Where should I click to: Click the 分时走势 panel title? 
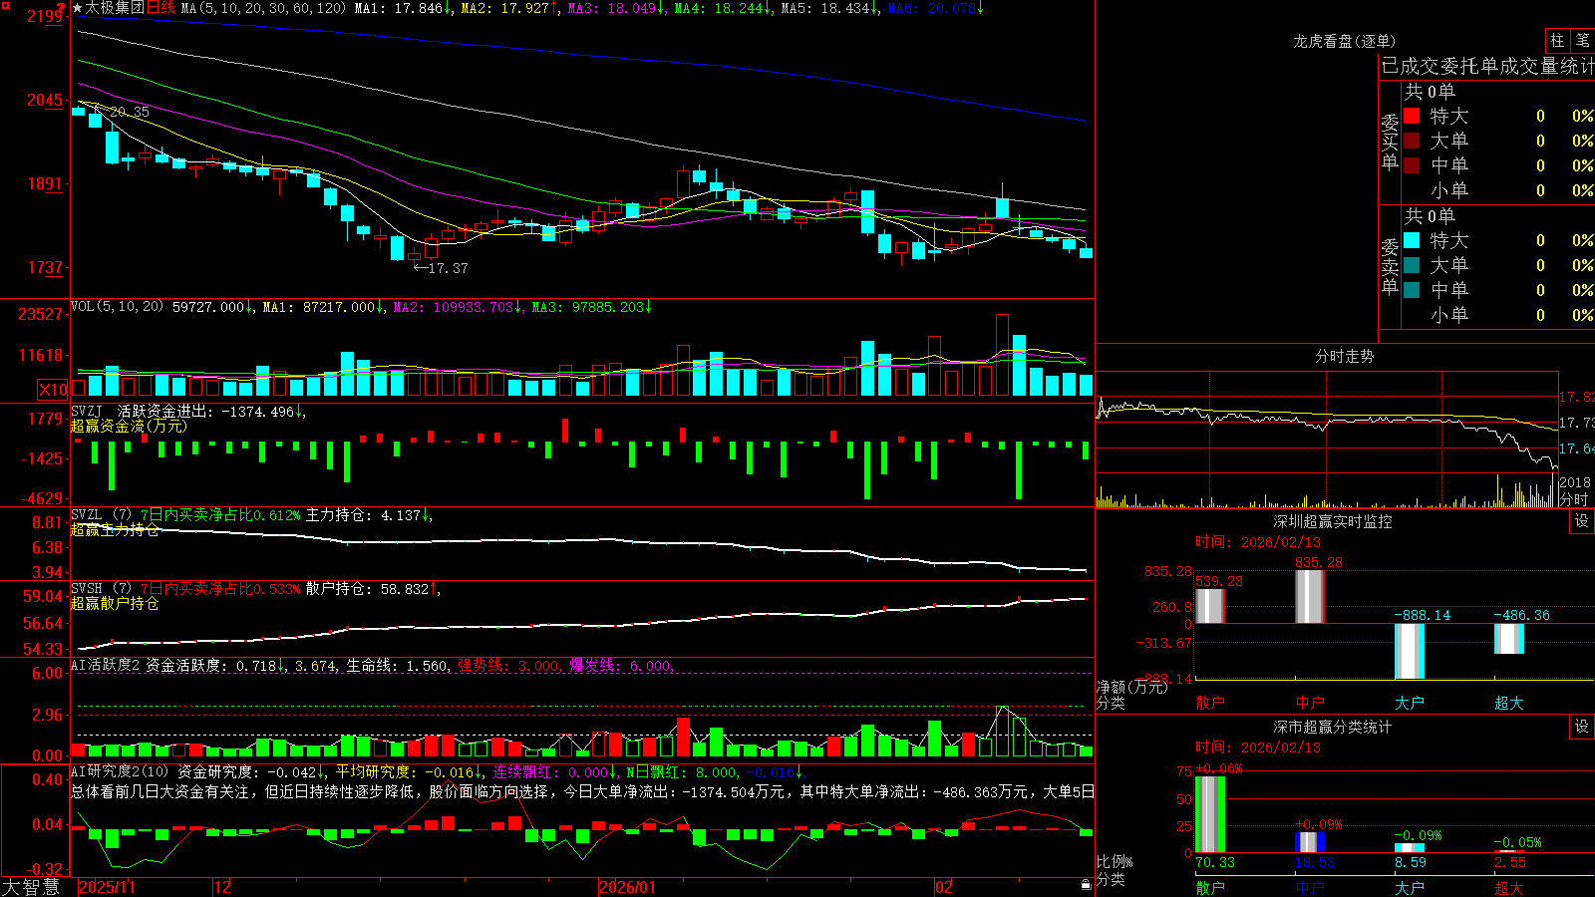(1344, 356)
